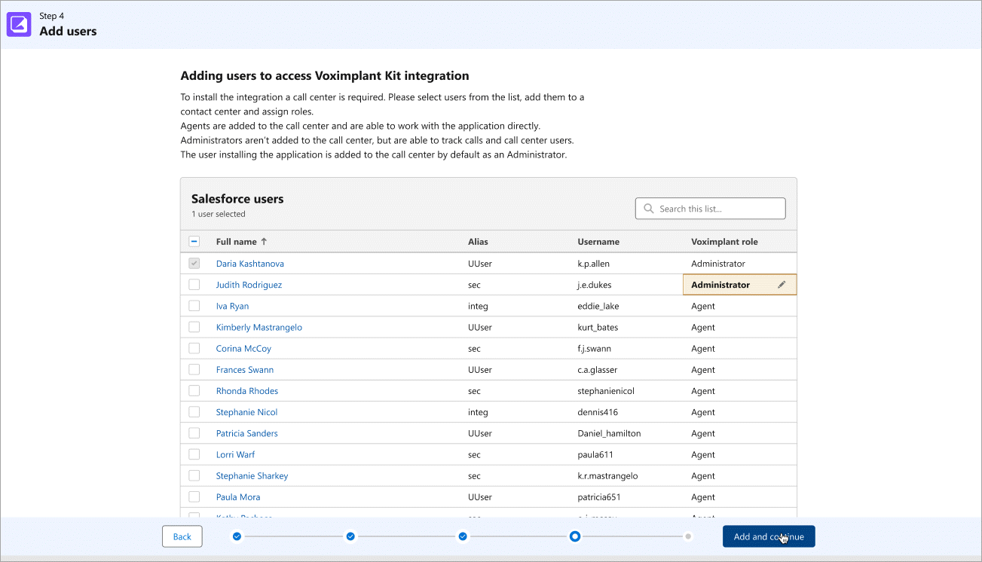
Task: Open the Corina McCoy link
Action: point(243,349)
